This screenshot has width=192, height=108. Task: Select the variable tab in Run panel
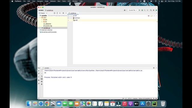(47, 68)
